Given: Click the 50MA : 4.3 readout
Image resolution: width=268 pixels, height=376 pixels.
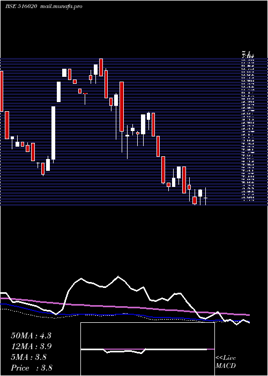Looking at the screenshot, I should 31,336.
